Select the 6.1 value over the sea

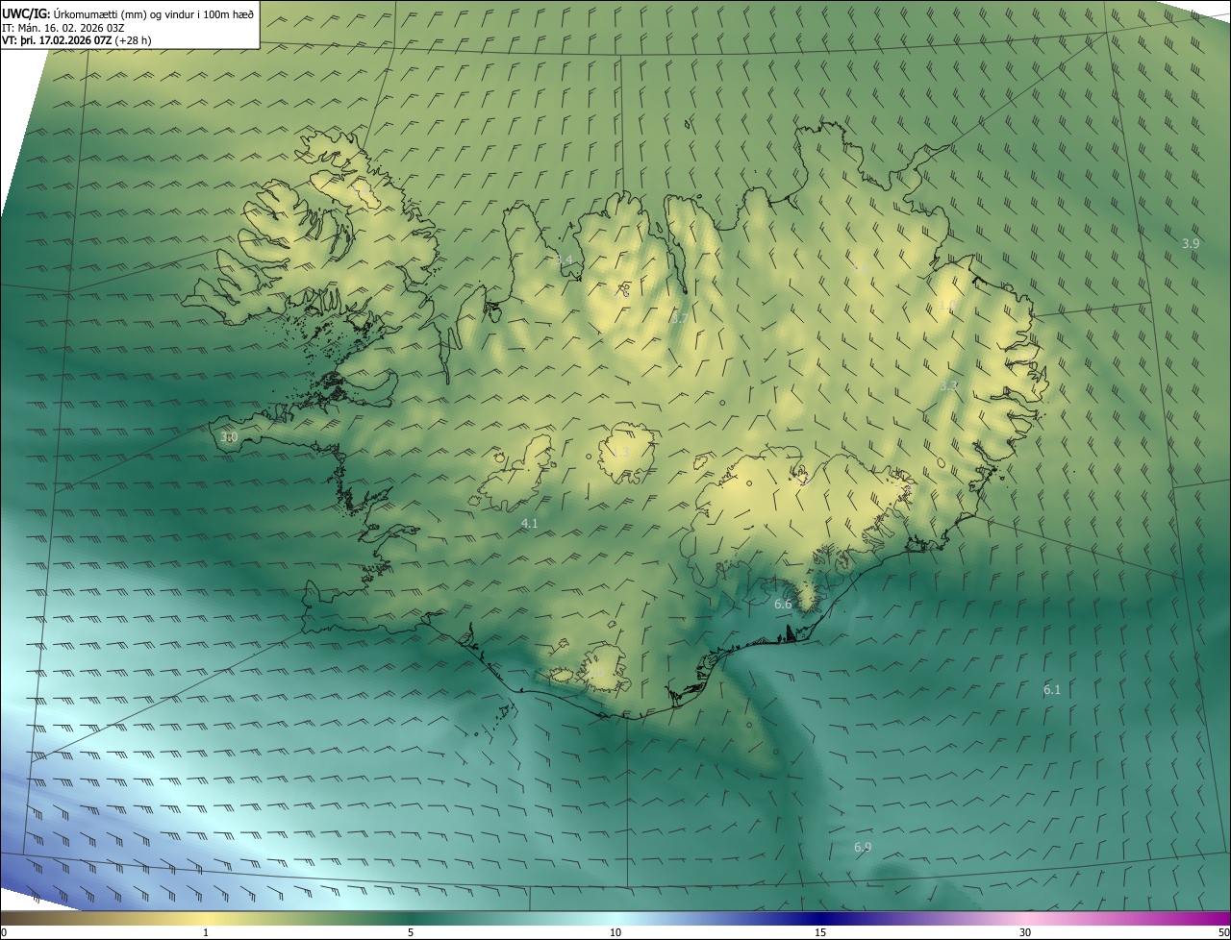tap(1052, 690)
